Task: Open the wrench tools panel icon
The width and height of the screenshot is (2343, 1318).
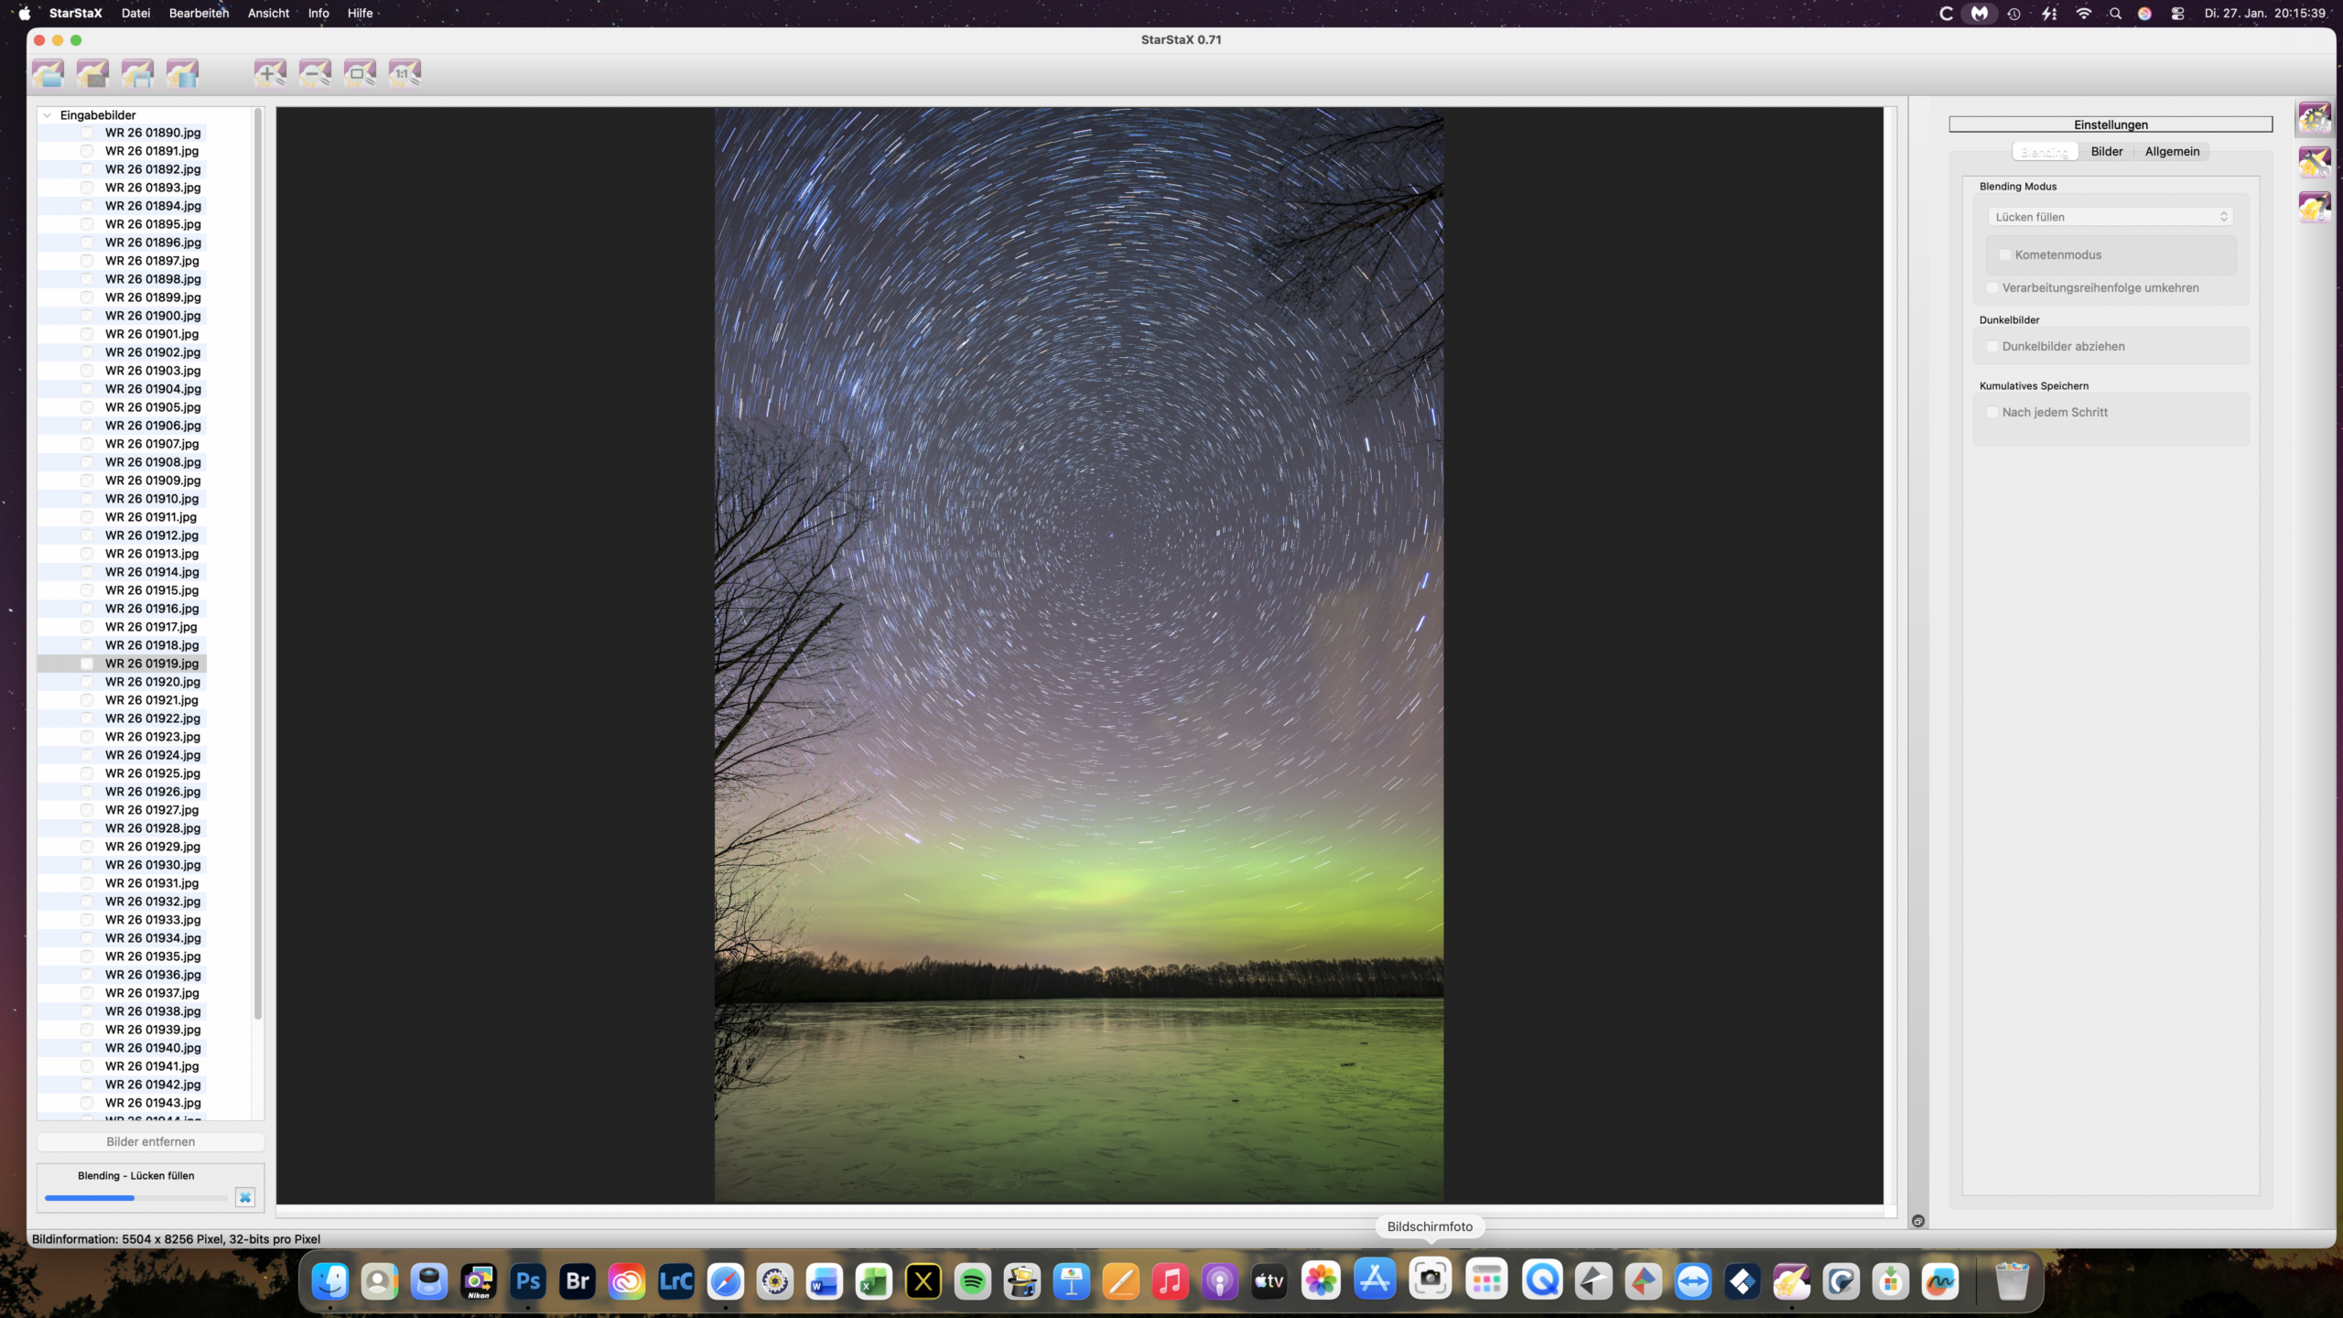Action: tap(2314, 162)
